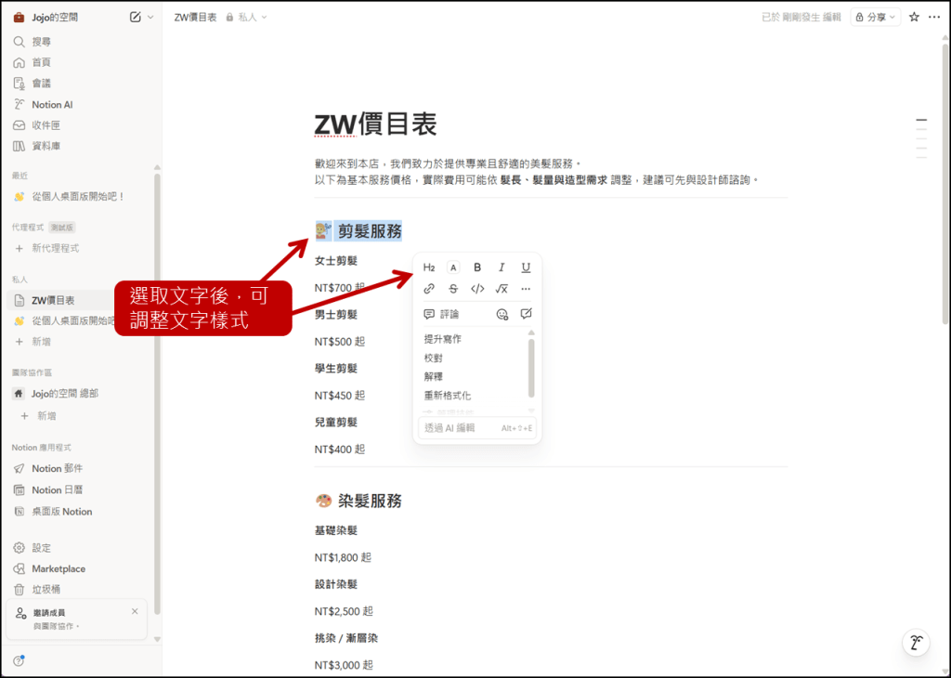The image size is (951, 678).
Task: Select 校對 in the AI actions list
Action: 434,358
